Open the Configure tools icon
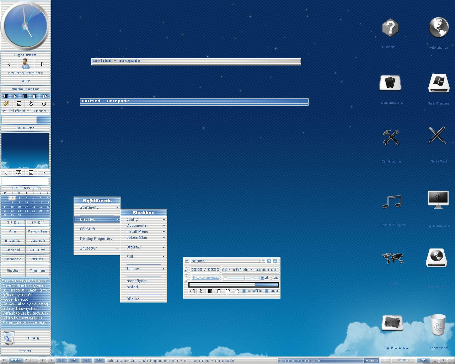 tap(391, 137)
